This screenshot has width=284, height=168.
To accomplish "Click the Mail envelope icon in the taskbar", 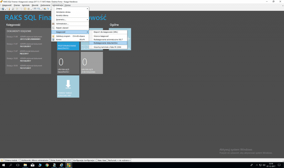I will click(x=32, y=165).
